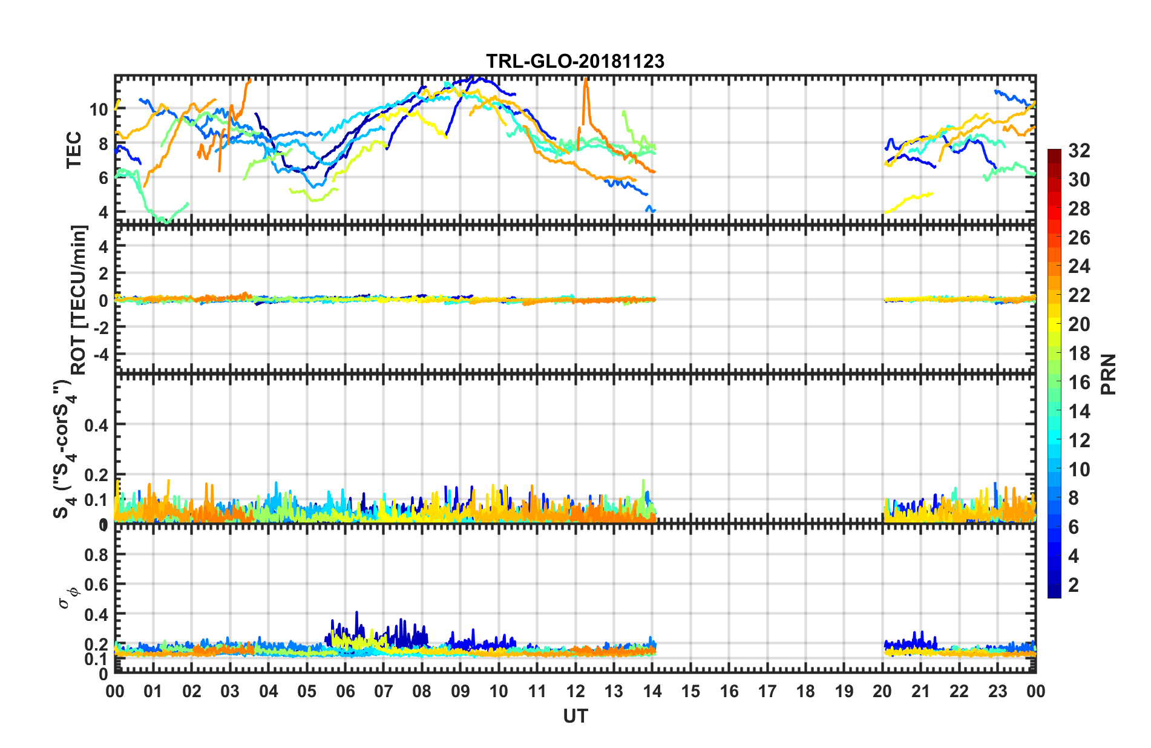Screen dimensions: 1151x748
Task: Pick the "07" UT axis tick label
Action: pyautogui.click(x=384, y=691)
